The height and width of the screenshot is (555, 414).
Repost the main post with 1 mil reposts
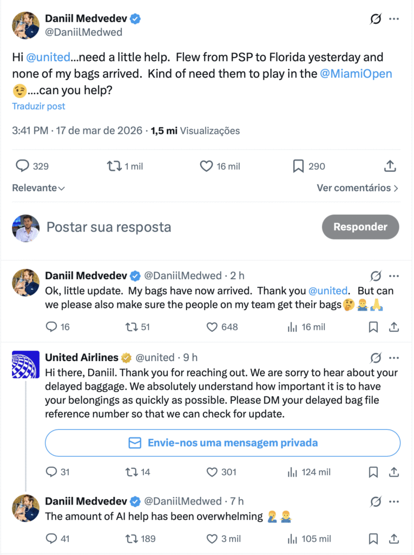coord(114,166)
